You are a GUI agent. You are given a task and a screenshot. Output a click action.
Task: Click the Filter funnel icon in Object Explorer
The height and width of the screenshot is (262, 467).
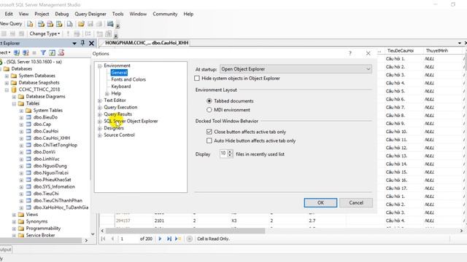point(43,52)
